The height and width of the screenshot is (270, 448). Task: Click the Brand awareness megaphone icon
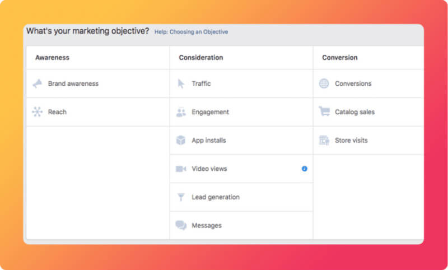point(37,83)
